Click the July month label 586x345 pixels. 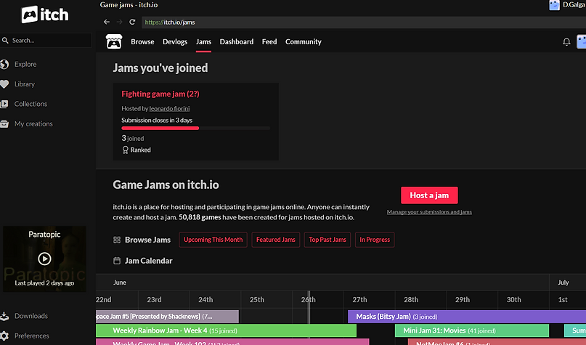coord(563,283)
